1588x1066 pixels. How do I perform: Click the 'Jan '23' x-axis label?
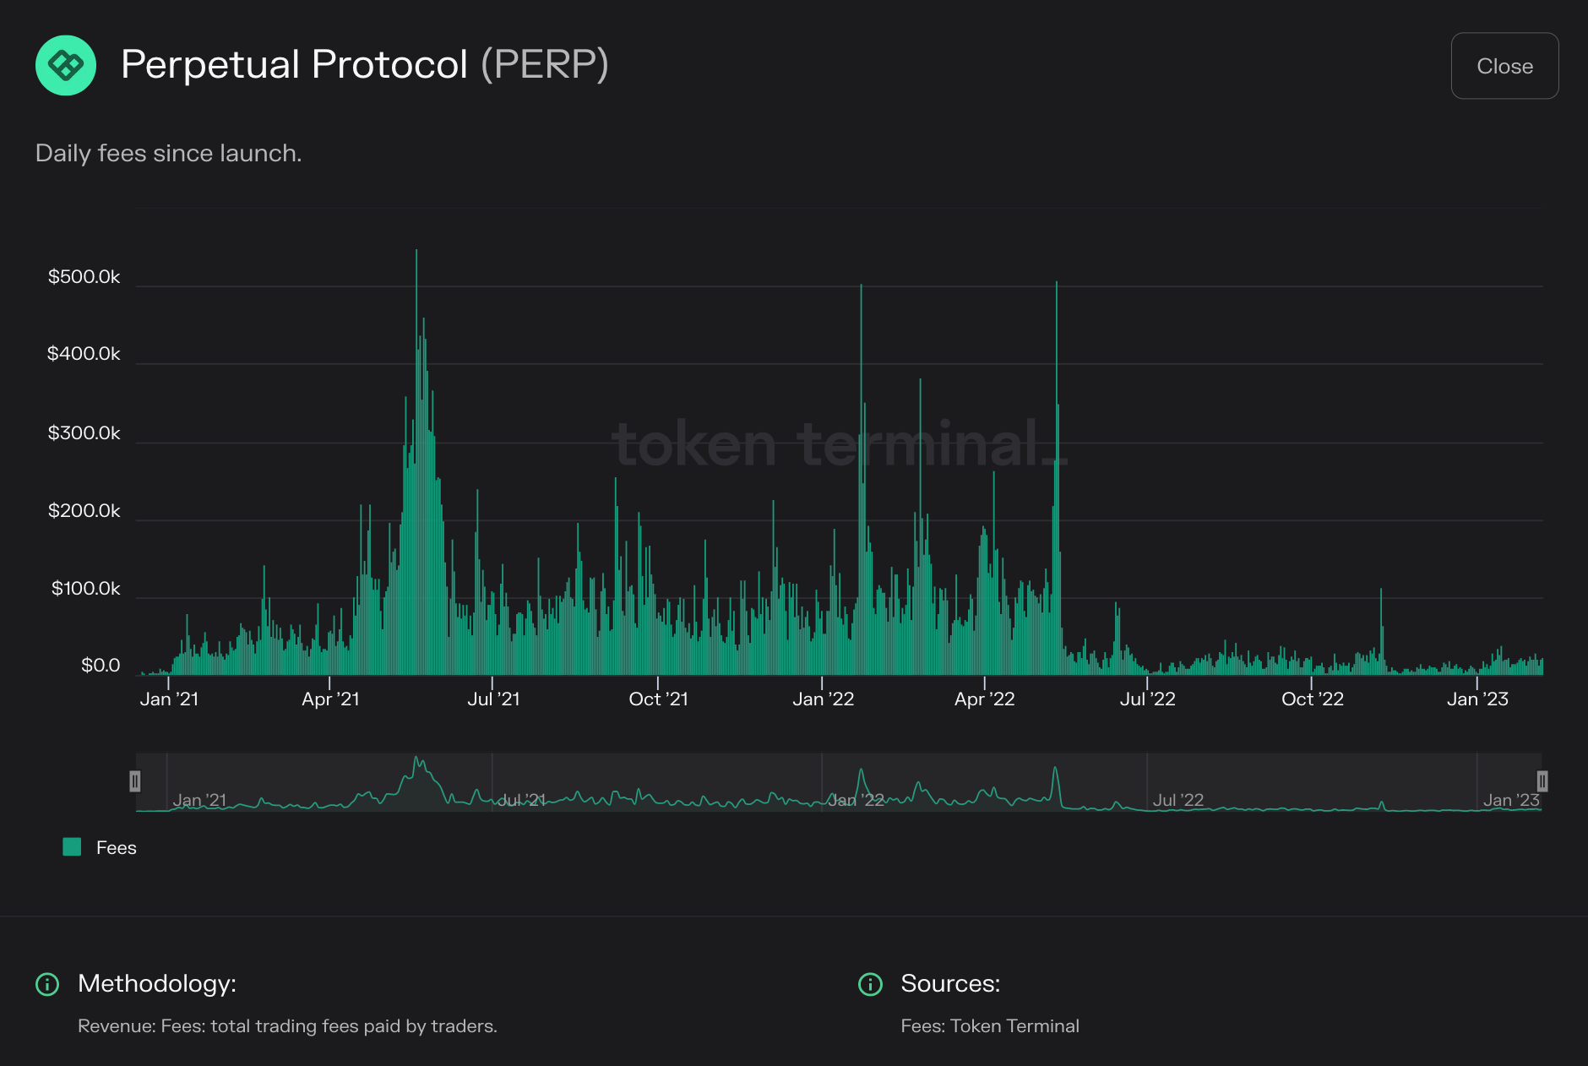point(1477,699)
